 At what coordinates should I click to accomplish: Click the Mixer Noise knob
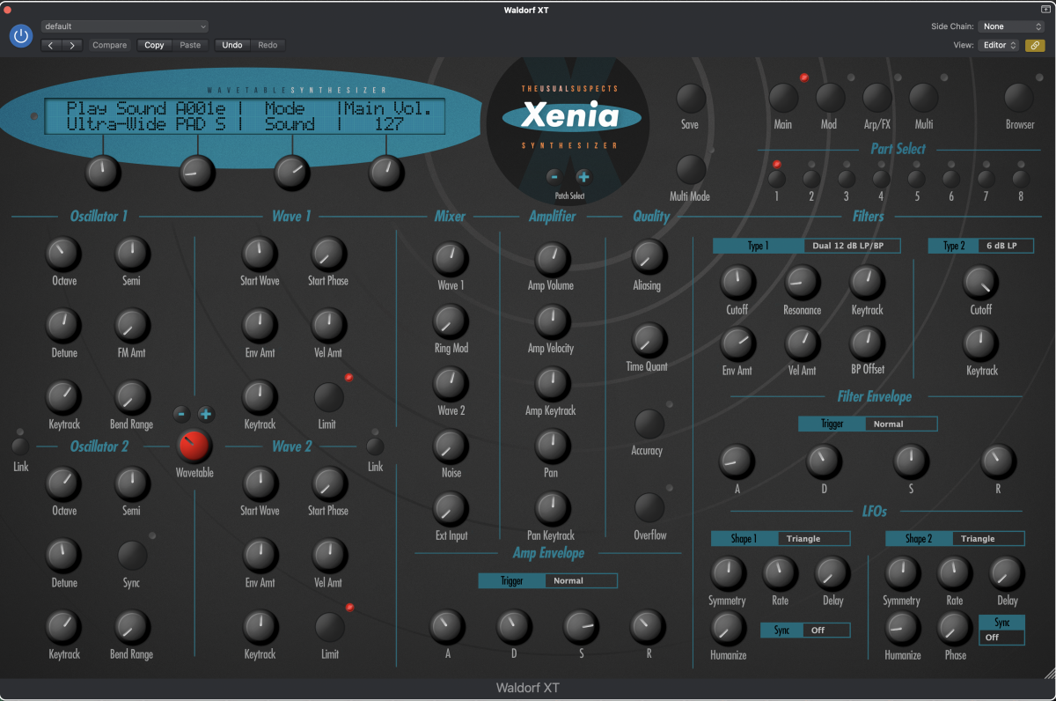pos(451,446)
